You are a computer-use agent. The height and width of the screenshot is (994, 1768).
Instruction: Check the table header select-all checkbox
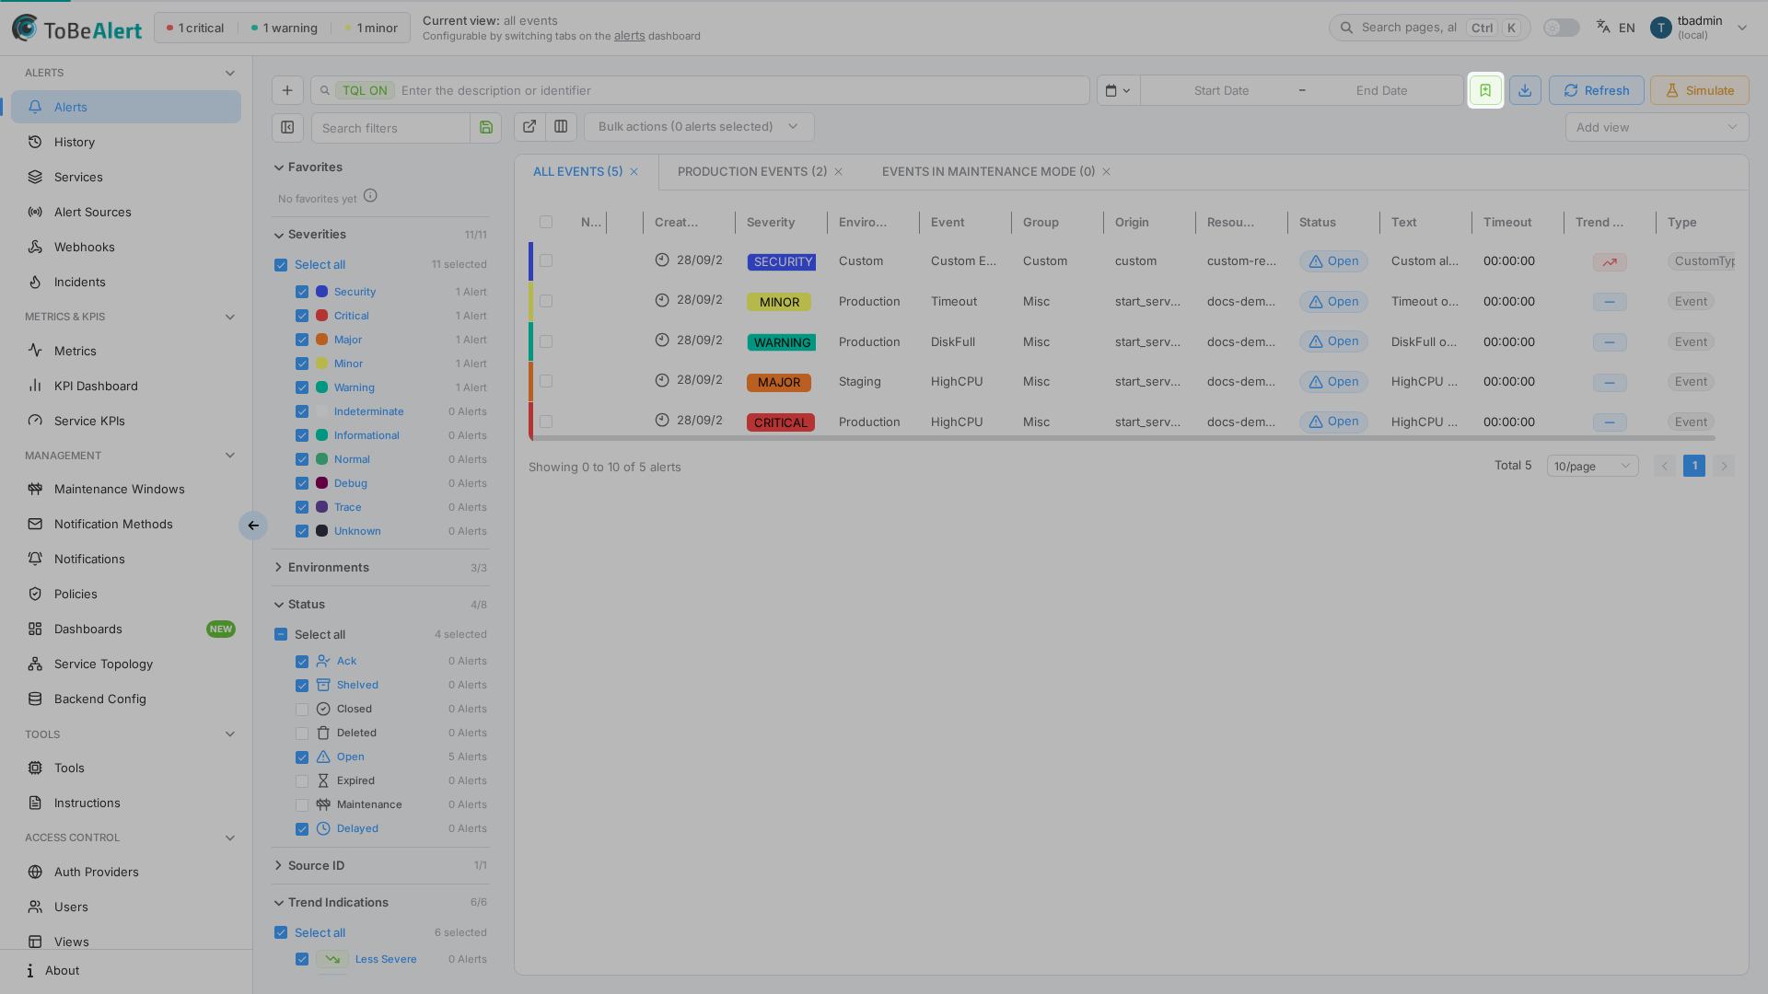(x=546, y=222)
